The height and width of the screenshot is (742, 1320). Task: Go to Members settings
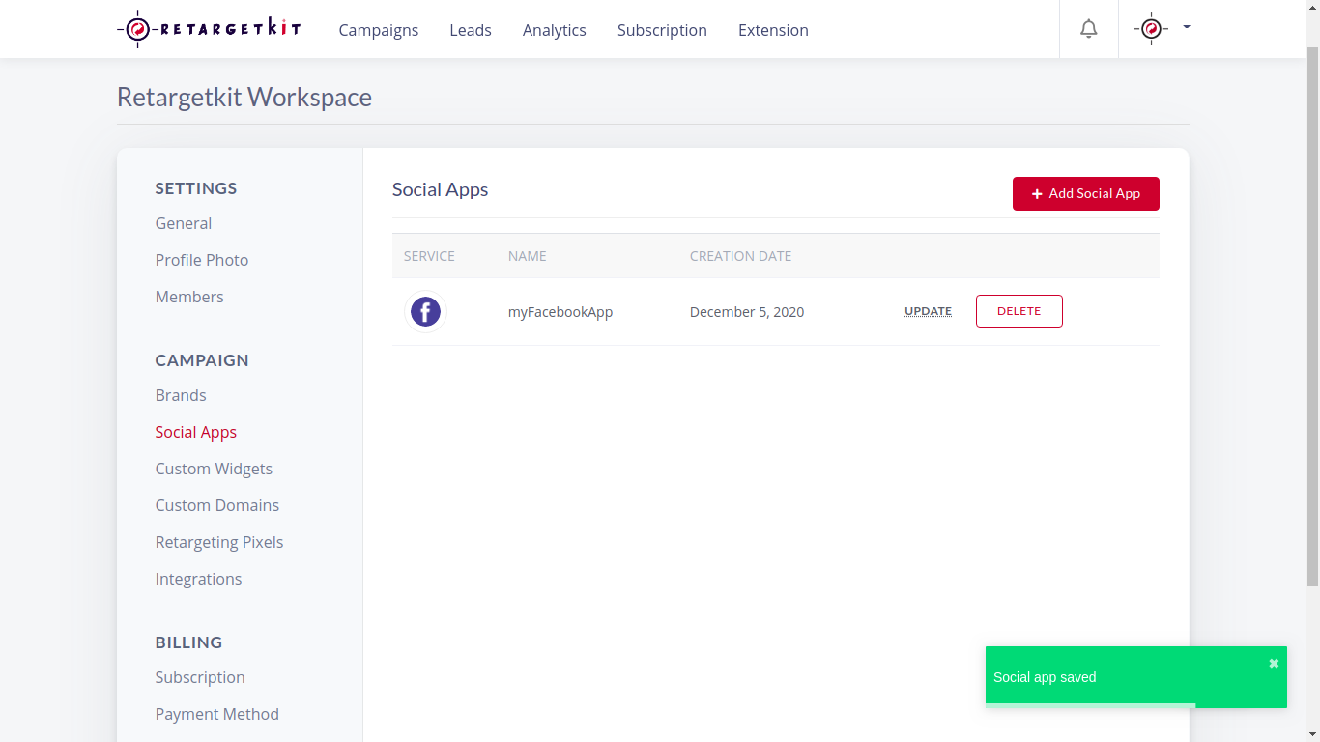tap(189, 297)
